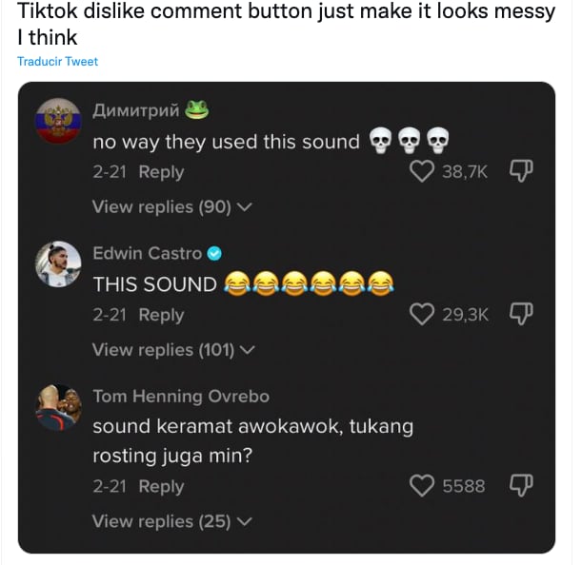Screen dimensions: 582x565
Task: Expand View replies (25)
Action: point(171,521)
